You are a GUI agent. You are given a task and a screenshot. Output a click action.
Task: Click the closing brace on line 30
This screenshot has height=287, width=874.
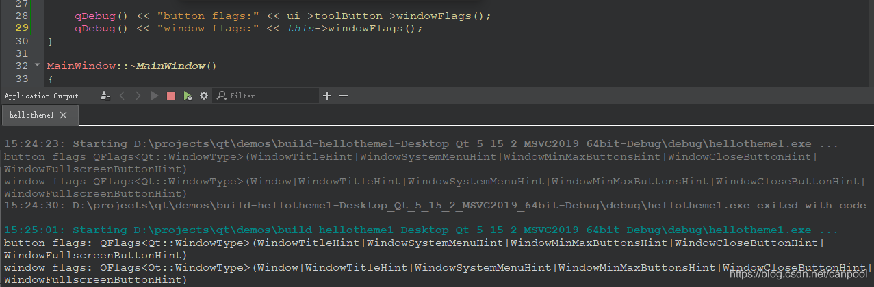coord(50,41)
